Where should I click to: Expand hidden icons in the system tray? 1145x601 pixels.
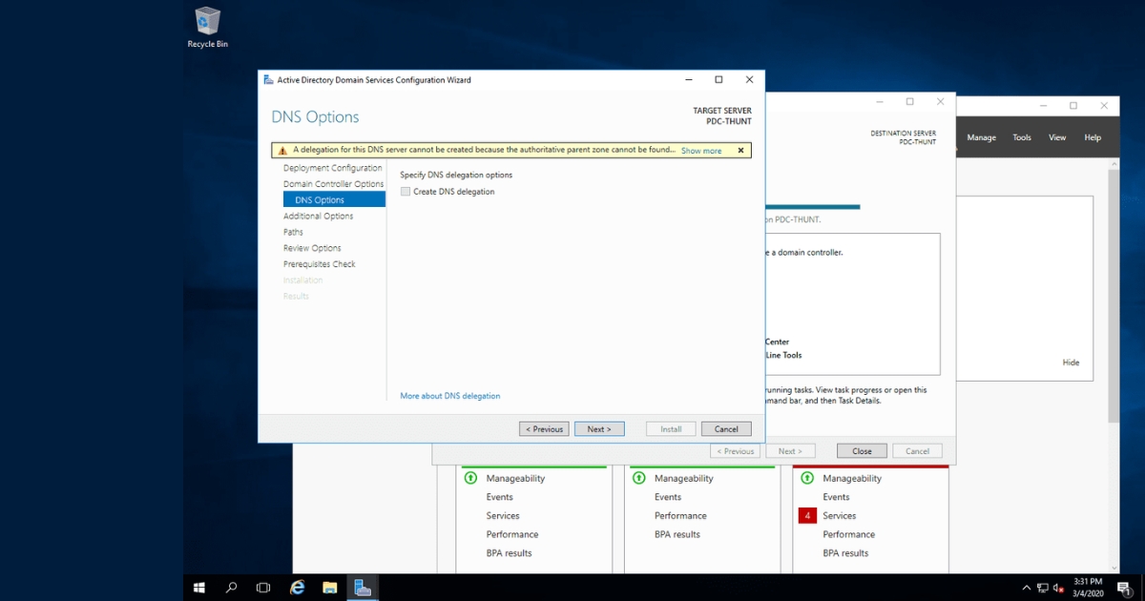tap(1026, 588)
